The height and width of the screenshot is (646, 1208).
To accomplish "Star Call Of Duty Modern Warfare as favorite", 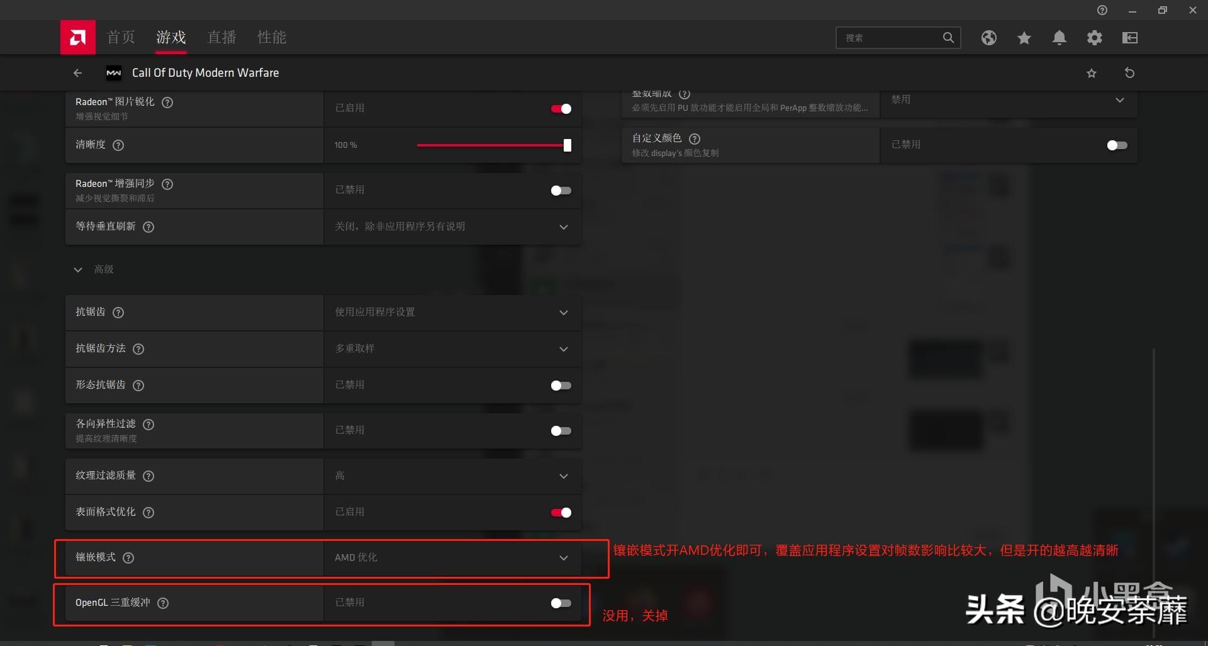I will pos(1092,72).
